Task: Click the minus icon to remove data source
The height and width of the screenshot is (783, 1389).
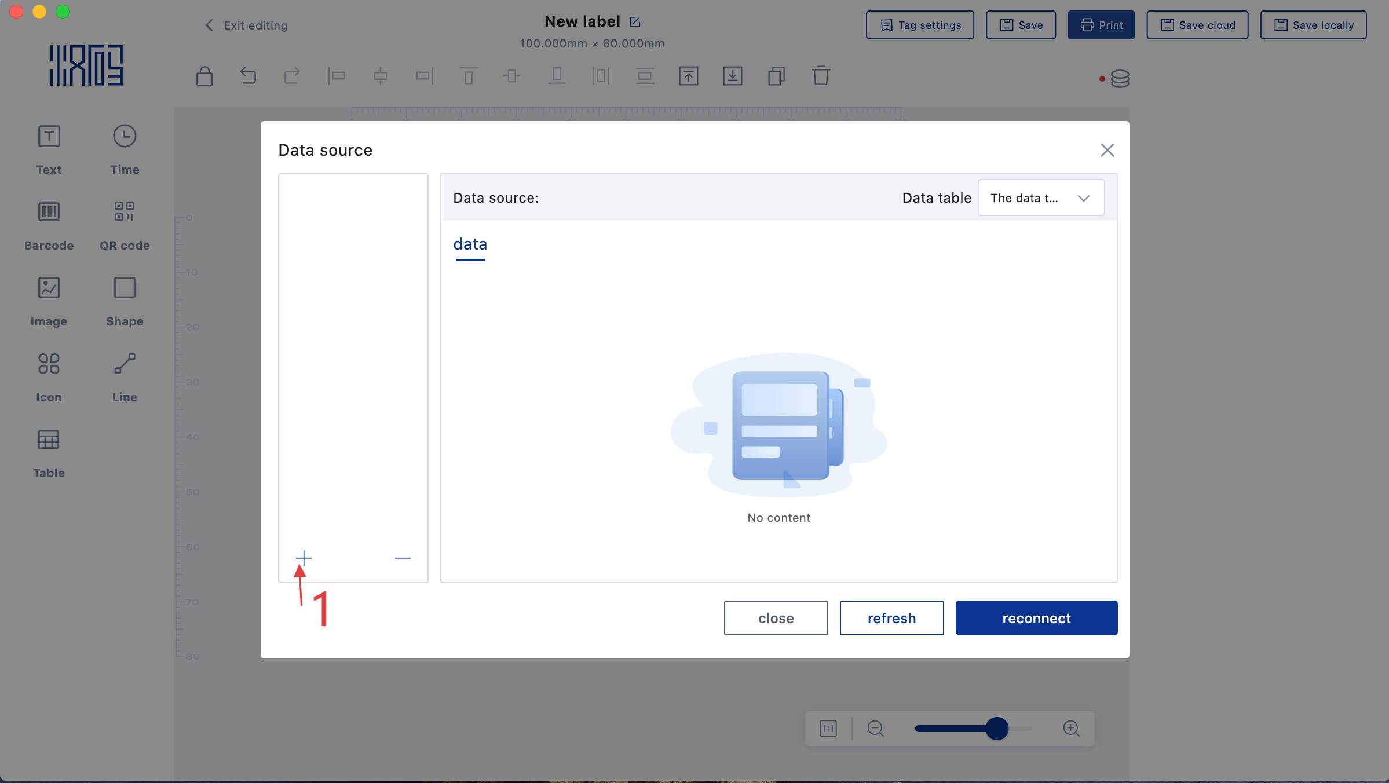Action: 403,558
